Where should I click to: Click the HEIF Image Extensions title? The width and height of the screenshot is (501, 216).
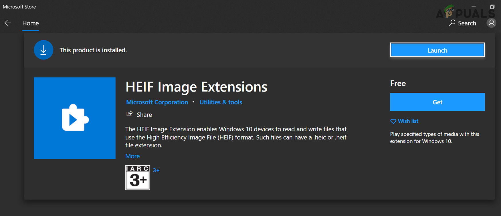click(x=196, y=87)
